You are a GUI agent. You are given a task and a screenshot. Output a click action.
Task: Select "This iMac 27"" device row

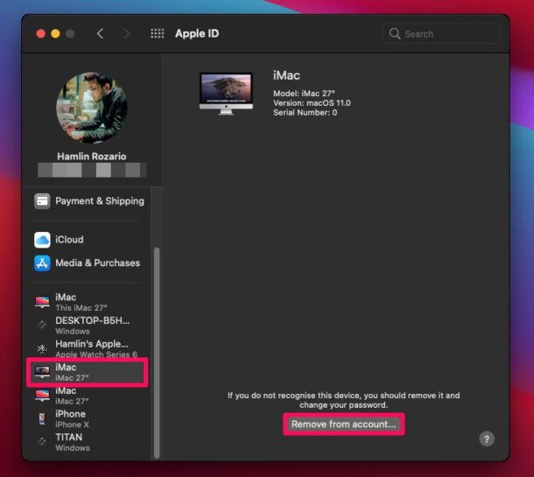pyautogui.click(x=88, y=302)
